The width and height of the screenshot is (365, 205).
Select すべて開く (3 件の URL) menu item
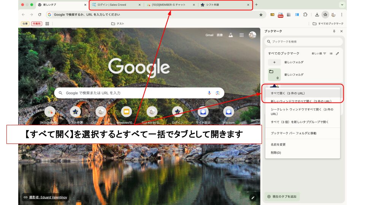(288, 93)
